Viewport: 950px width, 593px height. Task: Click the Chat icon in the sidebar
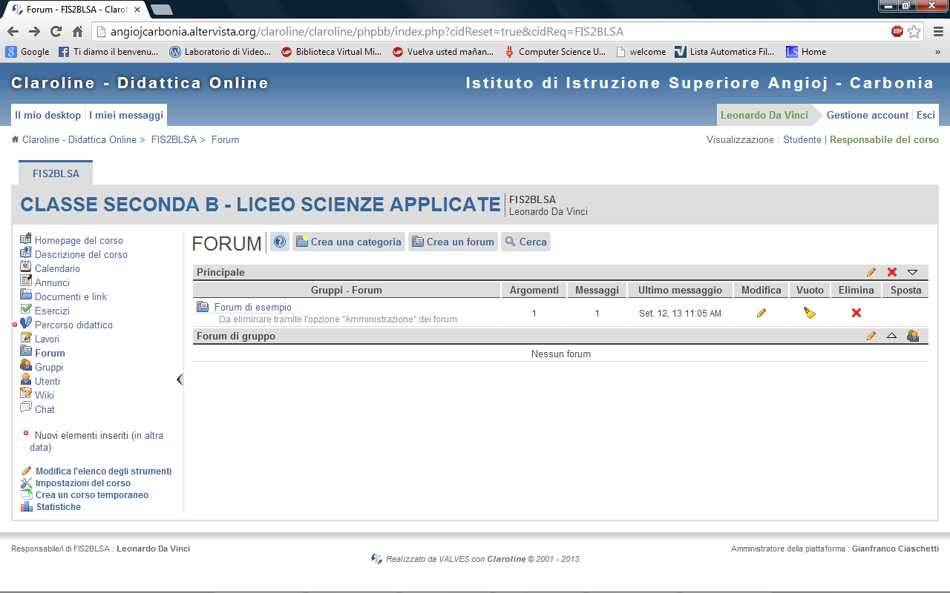(26, 408)
